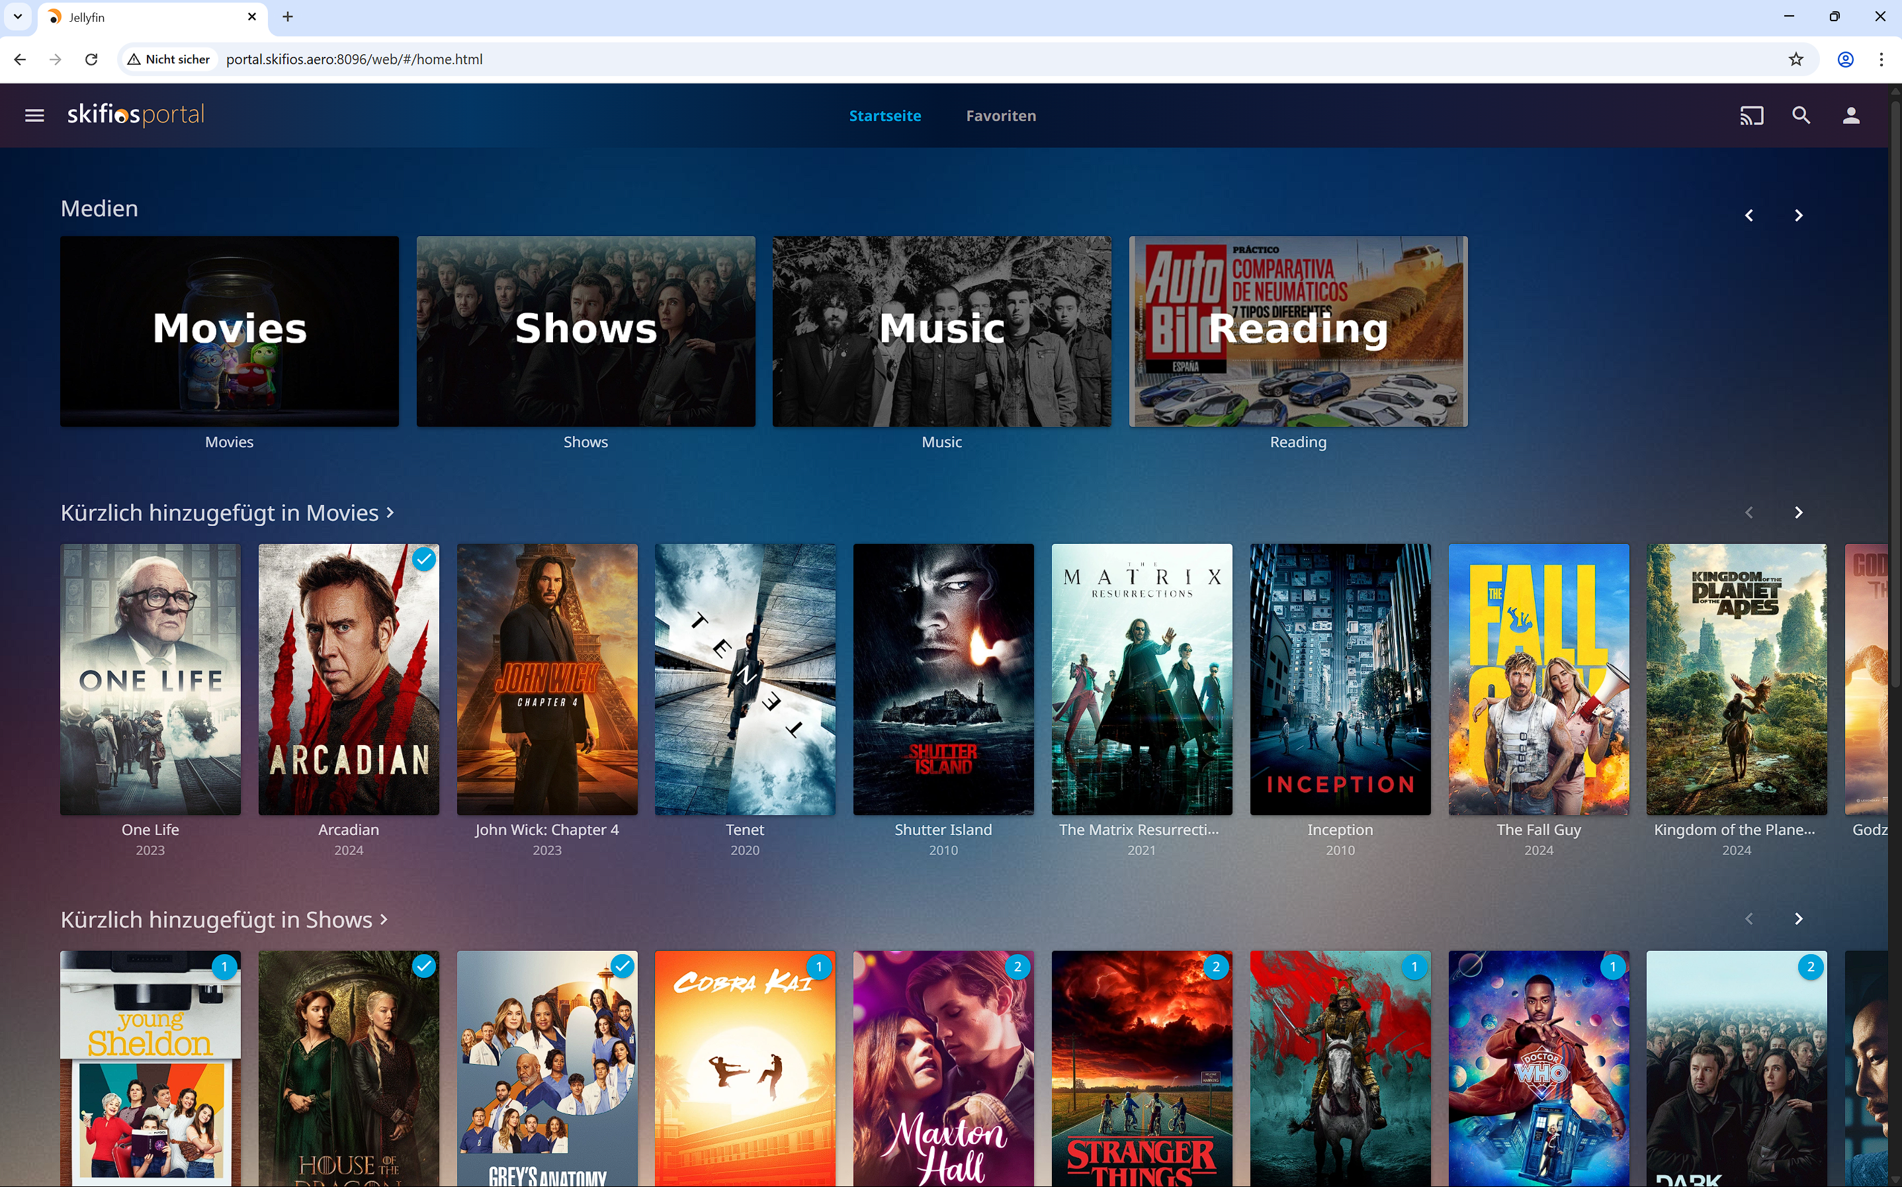The image size is (1902, 1187).
Task: Expand Kürzlich hinzugefügt in Movies section
Action: pos(227,513)
